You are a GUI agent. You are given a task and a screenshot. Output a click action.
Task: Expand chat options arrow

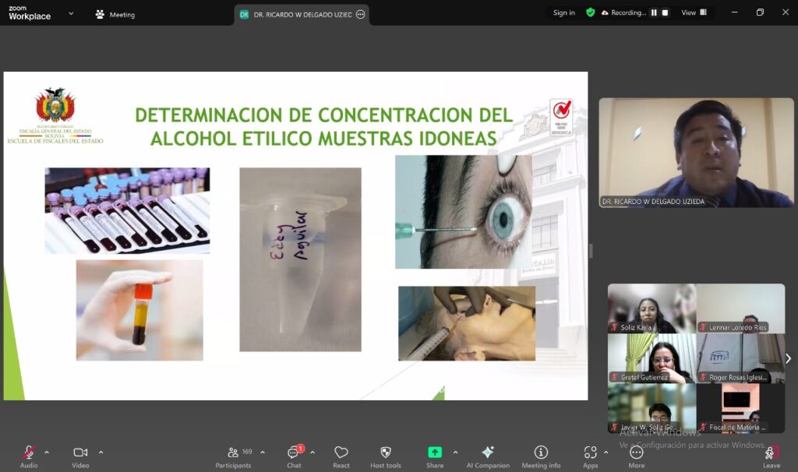312,453
